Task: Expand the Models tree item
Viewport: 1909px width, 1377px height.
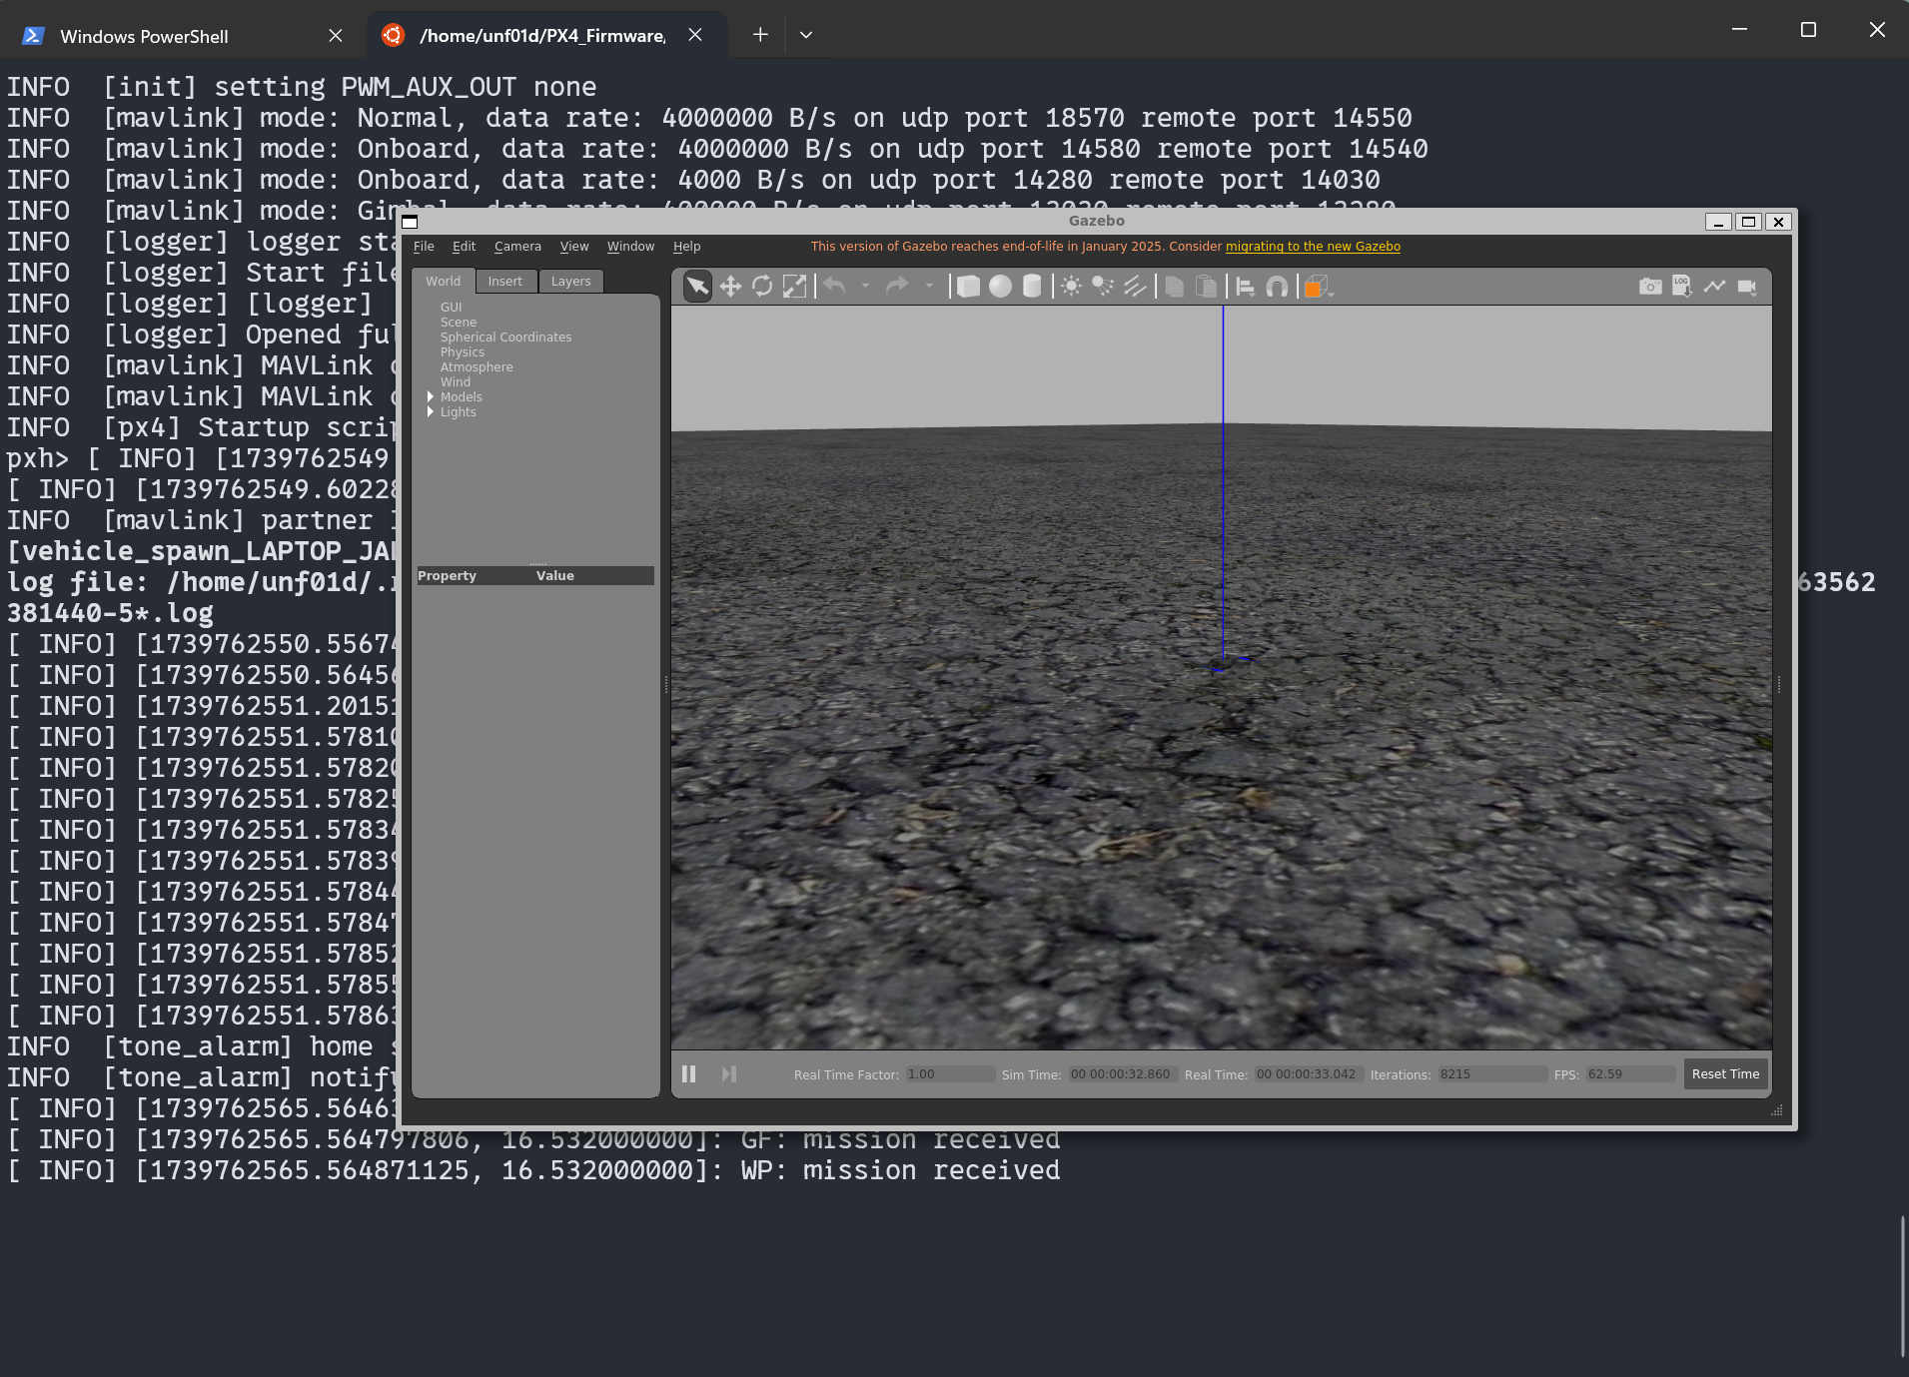Action: tap(431, 397)
